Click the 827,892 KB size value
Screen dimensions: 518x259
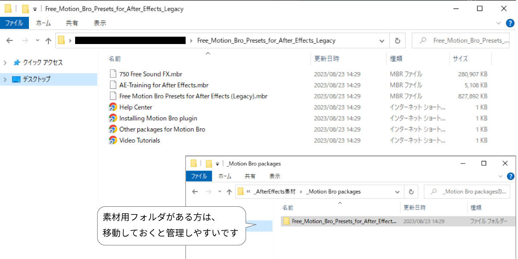pyautogui.click(x=473, y=96)
